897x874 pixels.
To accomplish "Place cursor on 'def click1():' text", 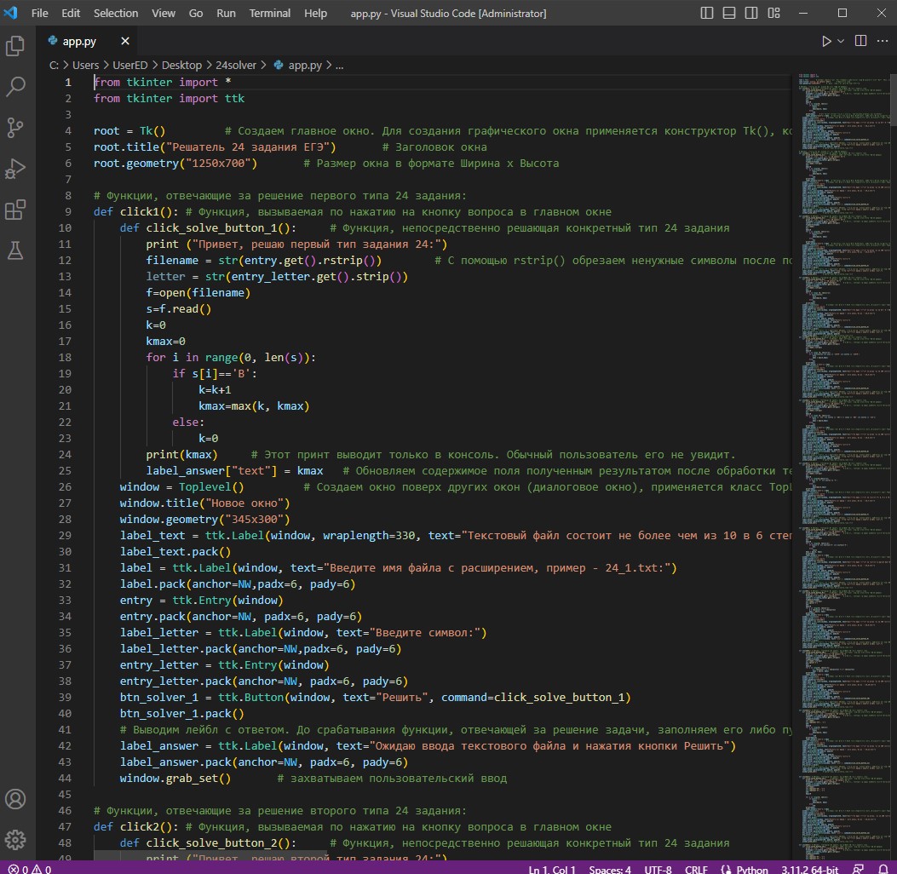I will pyautogui.click(x=136, y=211).
